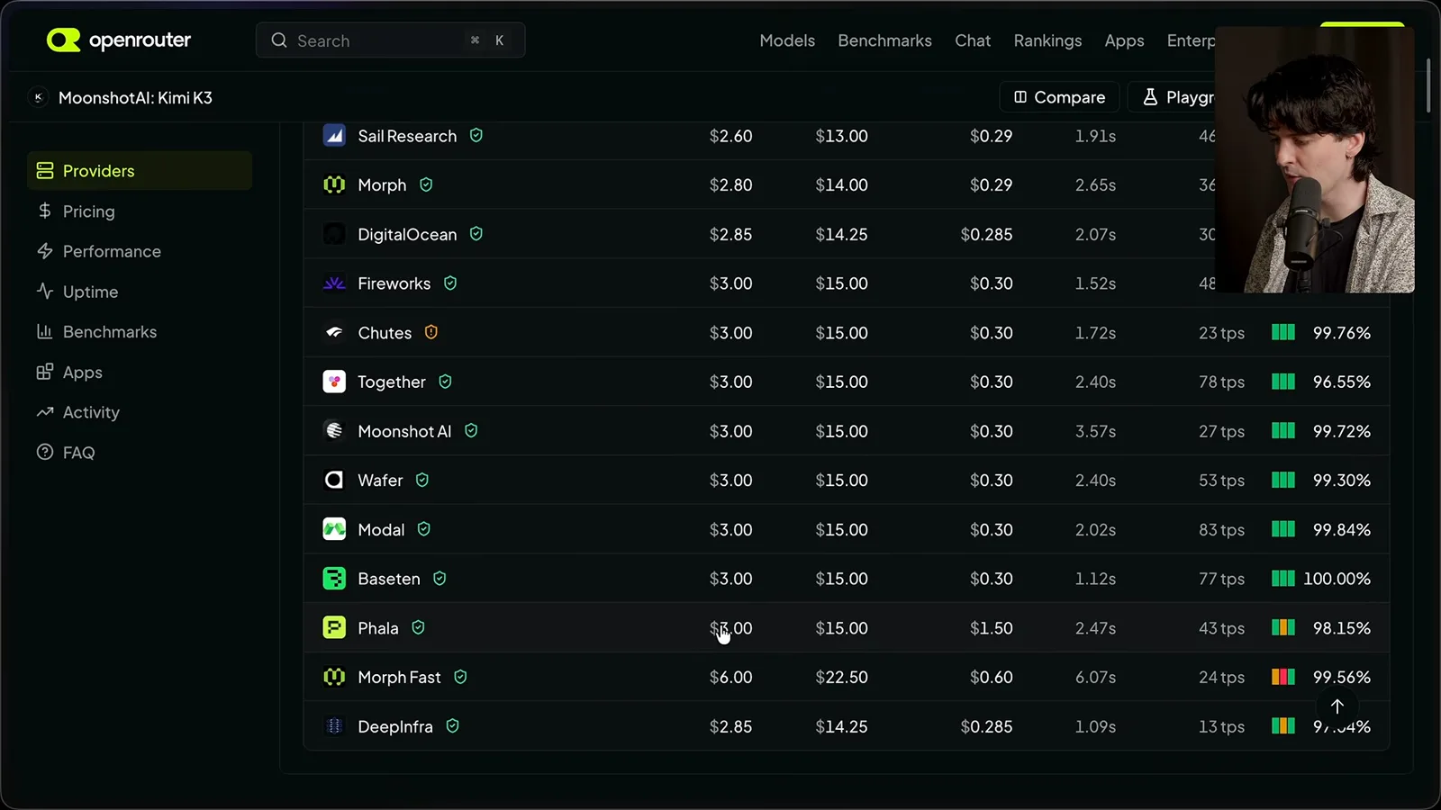Open the Apps sidebar section
Screen dimensions: 1441x810
[140, 372]
